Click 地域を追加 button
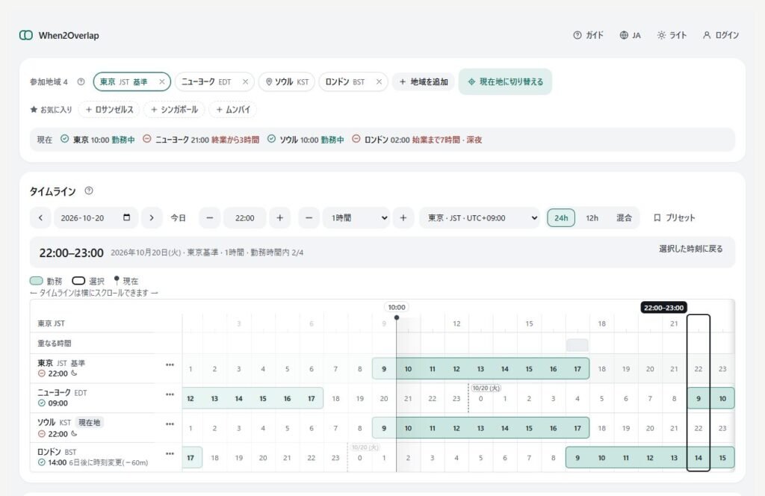 coord(424,82)
